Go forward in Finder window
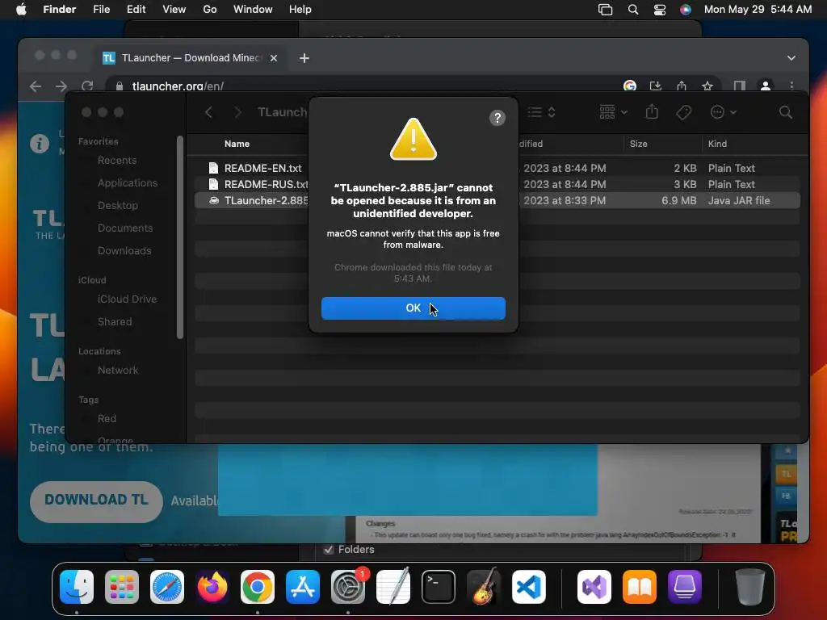The width and height of the screenshot is (827, 620). (x=237, y=111)
